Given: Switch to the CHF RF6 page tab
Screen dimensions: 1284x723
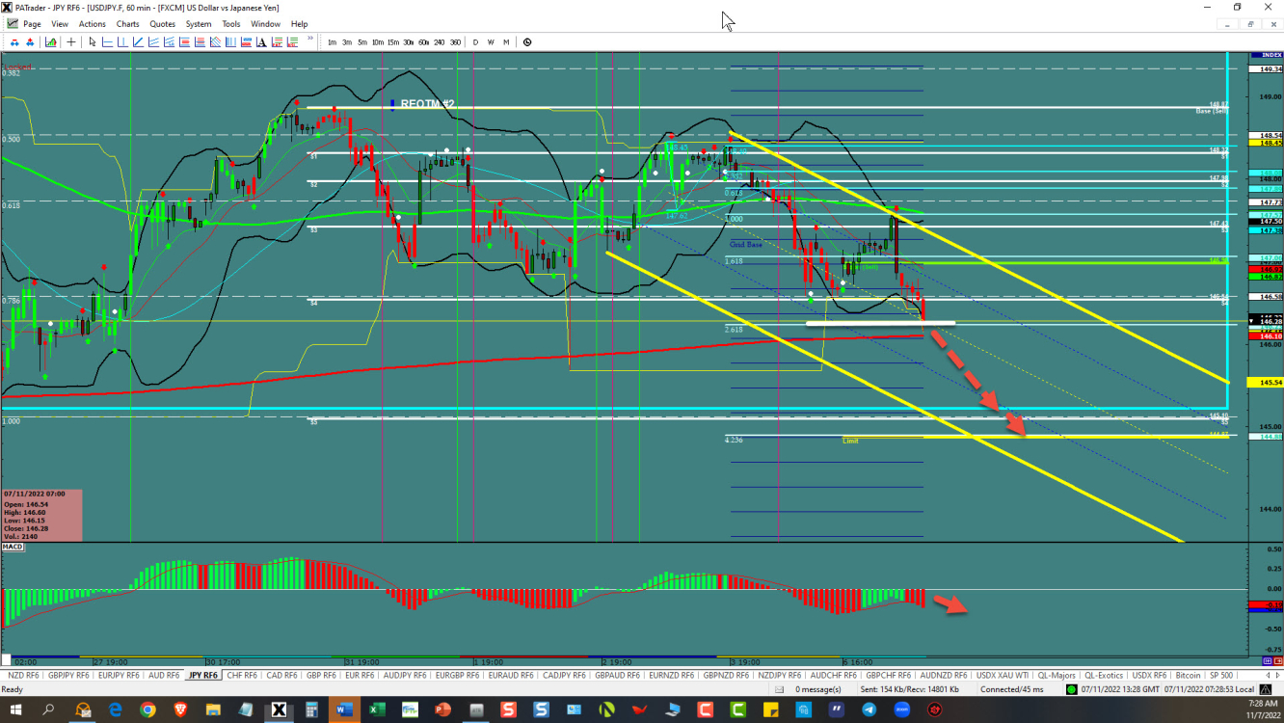Looking at the screenshot, I should (241, 676).
